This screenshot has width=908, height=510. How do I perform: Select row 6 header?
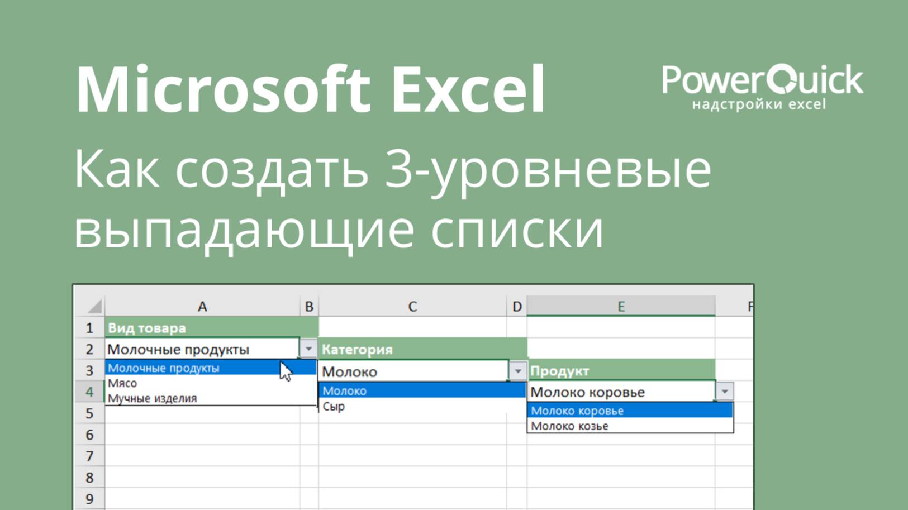pos(89,435)
